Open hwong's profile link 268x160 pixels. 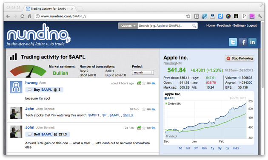tap(31, 83)
